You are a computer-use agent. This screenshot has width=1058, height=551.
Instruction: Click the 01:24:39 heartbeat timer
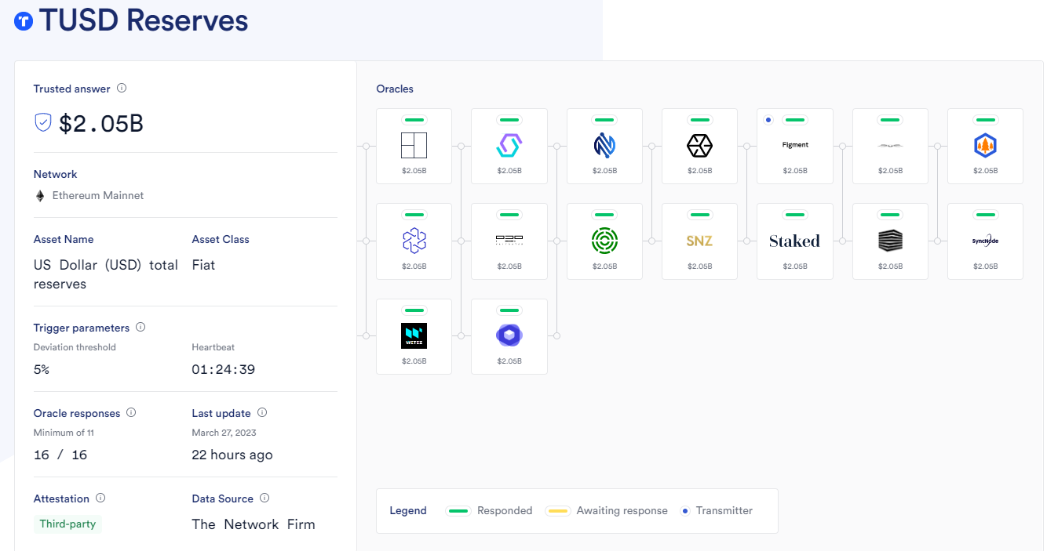[224, 369]
